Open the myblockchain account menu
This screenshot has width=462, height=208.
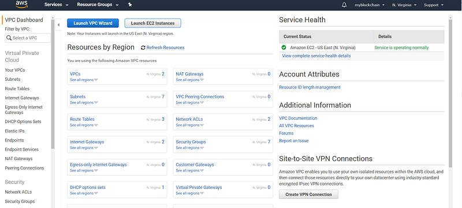(370, 5)
